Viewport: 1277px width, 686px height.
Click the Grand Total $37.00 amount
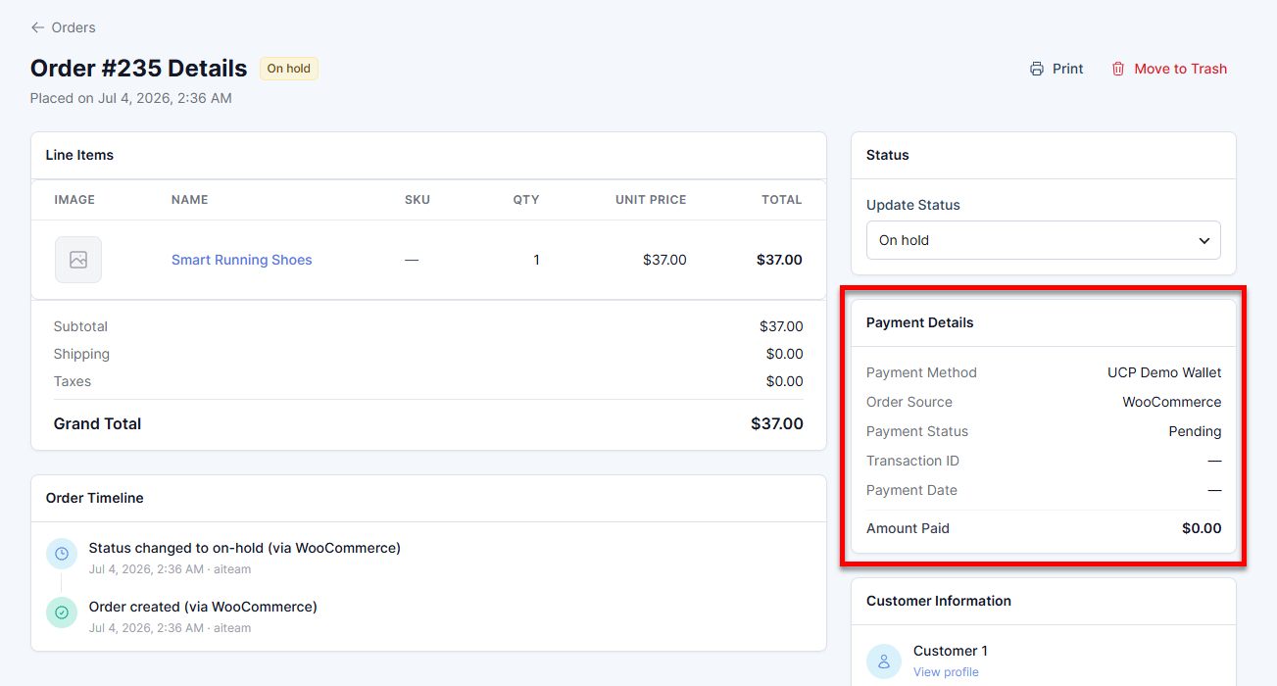(777, 423)
